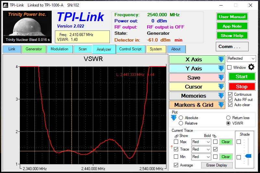Click the green Start button
This screenshot has width=260, height=173.
coord(241,77)
